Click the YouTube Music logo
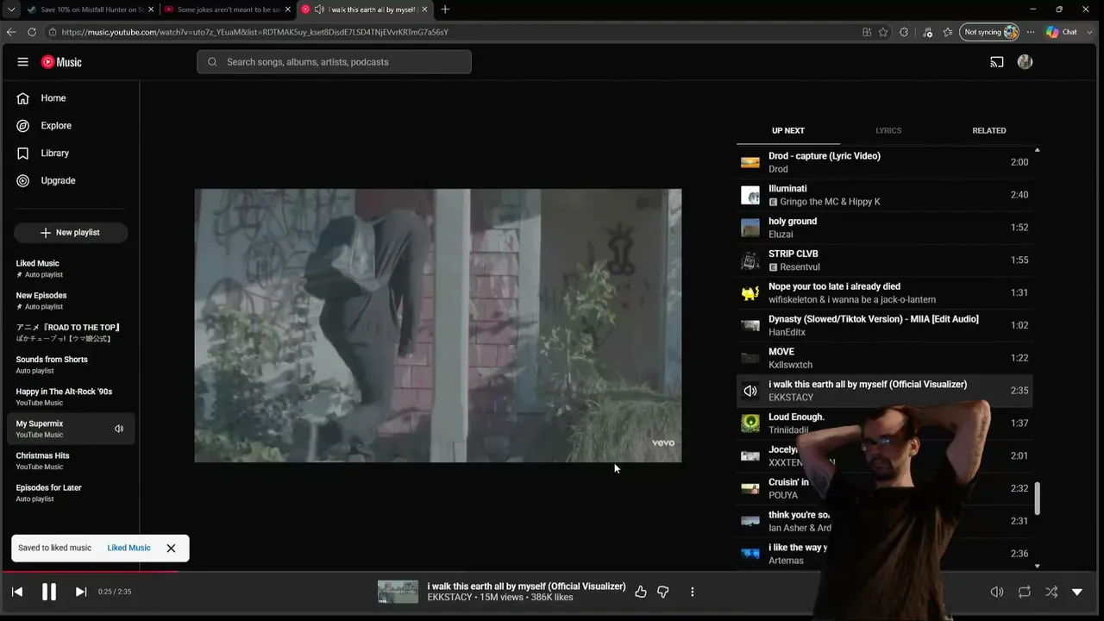 (61, 62)
